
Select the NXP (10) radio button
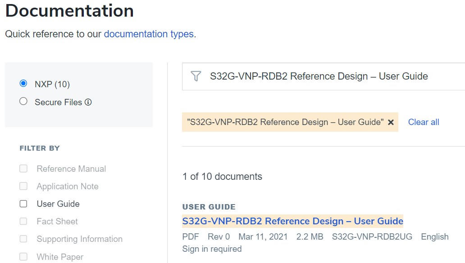tap(23, 84)
